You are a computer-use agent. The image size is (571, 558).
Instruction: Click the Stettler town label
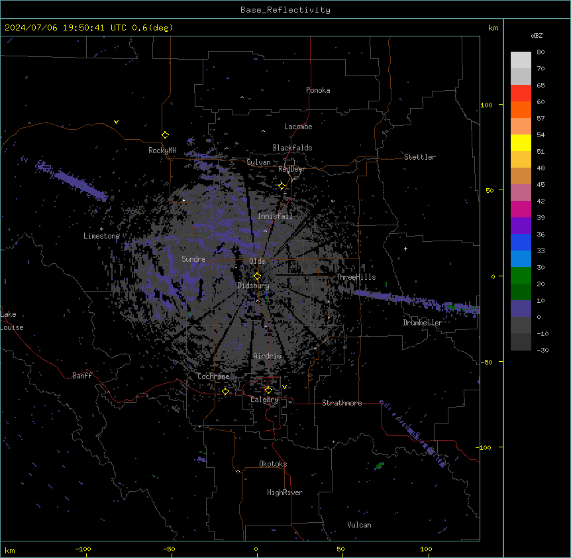tap(419, 157)
